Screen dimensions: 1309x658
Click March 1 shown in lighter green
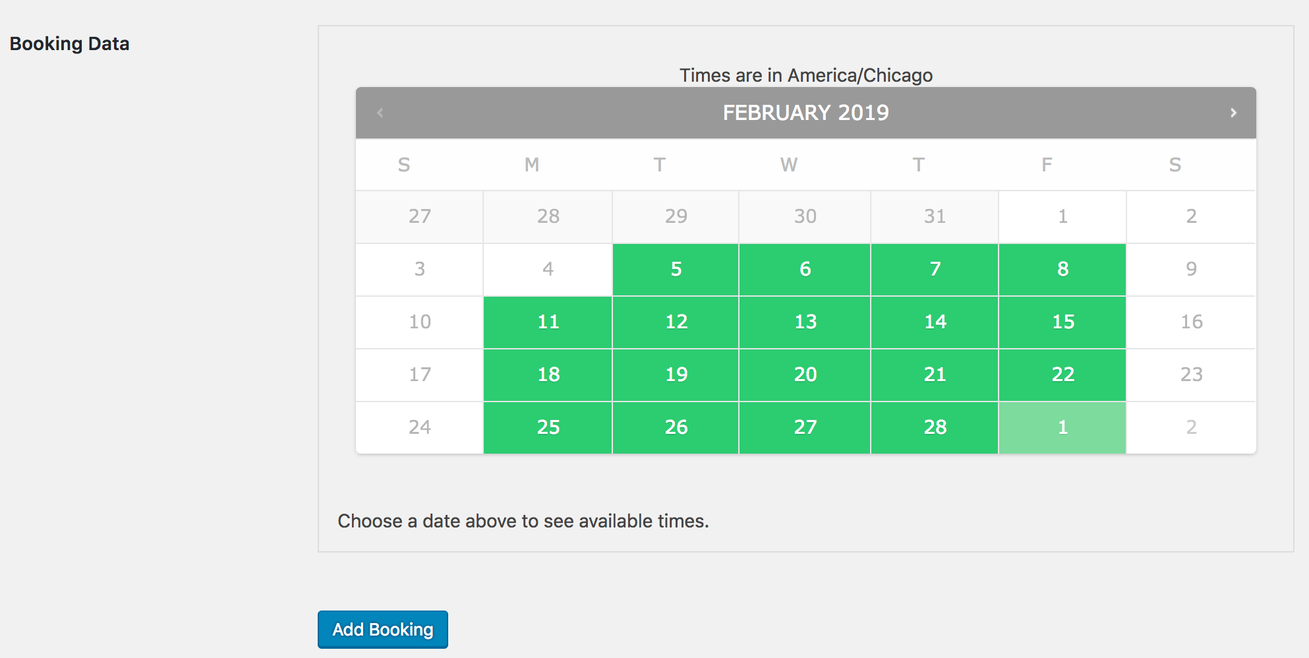click(x=1062, y=427)
